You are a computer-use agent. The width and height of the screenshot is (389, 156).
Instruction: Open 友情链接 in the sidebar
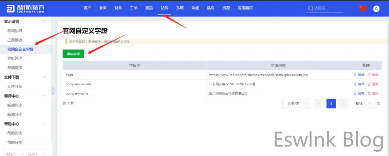tap(15, 68)
